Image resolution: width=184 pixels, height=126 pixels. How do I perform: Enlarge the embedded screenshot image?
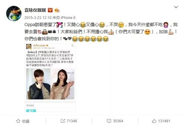pos(50,78)
